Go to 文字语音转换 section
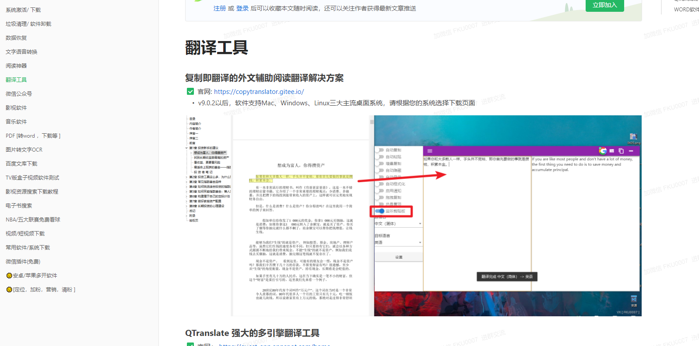 (x=21, y=52)
